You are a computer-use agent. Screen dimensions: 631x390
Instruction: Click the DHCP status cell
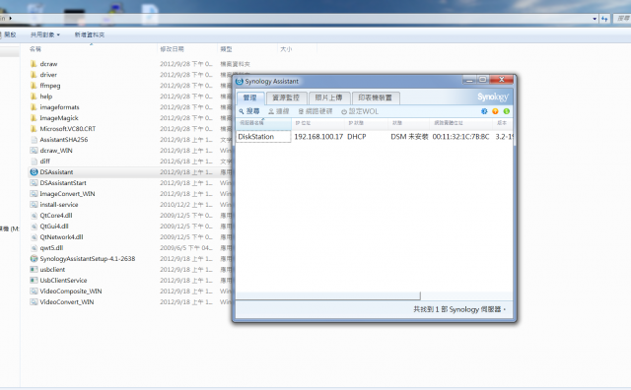[357, 137]
